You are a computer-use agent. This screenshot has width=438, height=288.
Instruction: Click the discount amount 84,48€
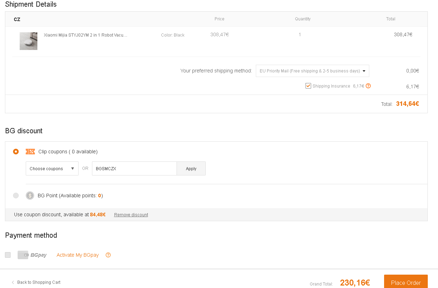[x=98, y=215]
